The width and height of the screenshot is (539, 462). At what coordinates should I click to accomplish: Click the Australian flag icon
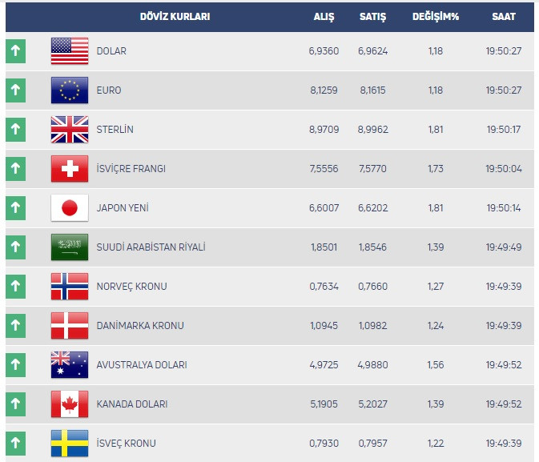(70, 365)
